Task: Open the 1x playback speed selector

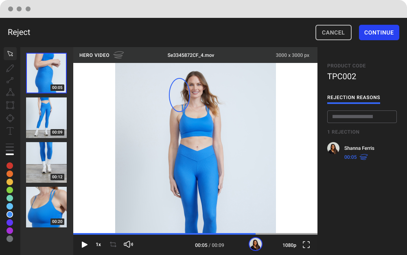Action: pos(98,245)
